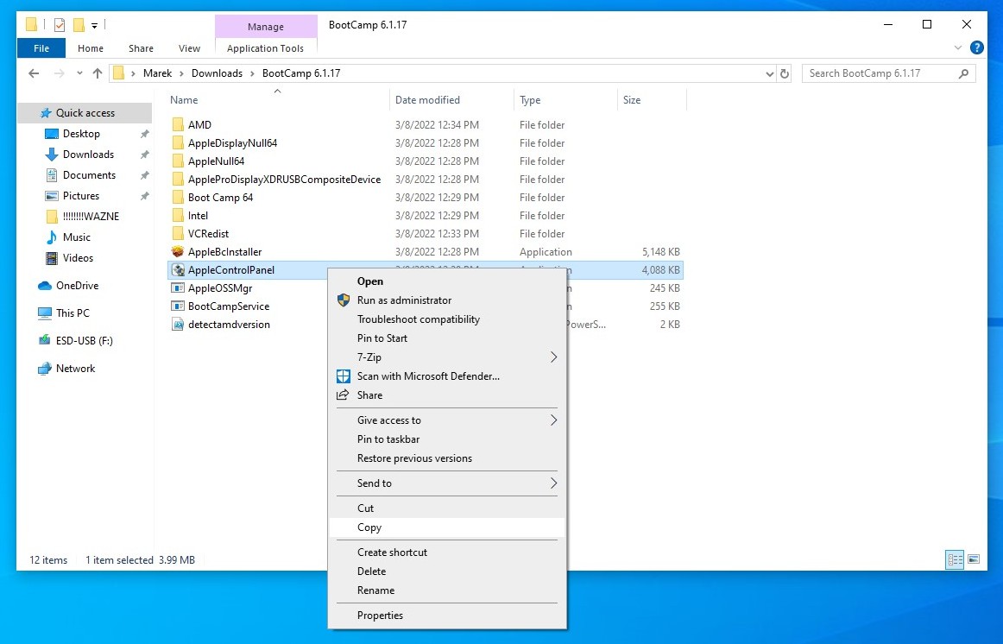Choose Restore previous versions
Screen dimensions: 1003x644
[x=447, y=458]
